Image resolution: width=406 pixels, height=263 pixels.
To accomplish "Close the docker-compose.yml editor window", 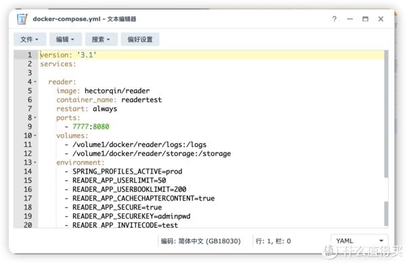I will tap(380, 19).
